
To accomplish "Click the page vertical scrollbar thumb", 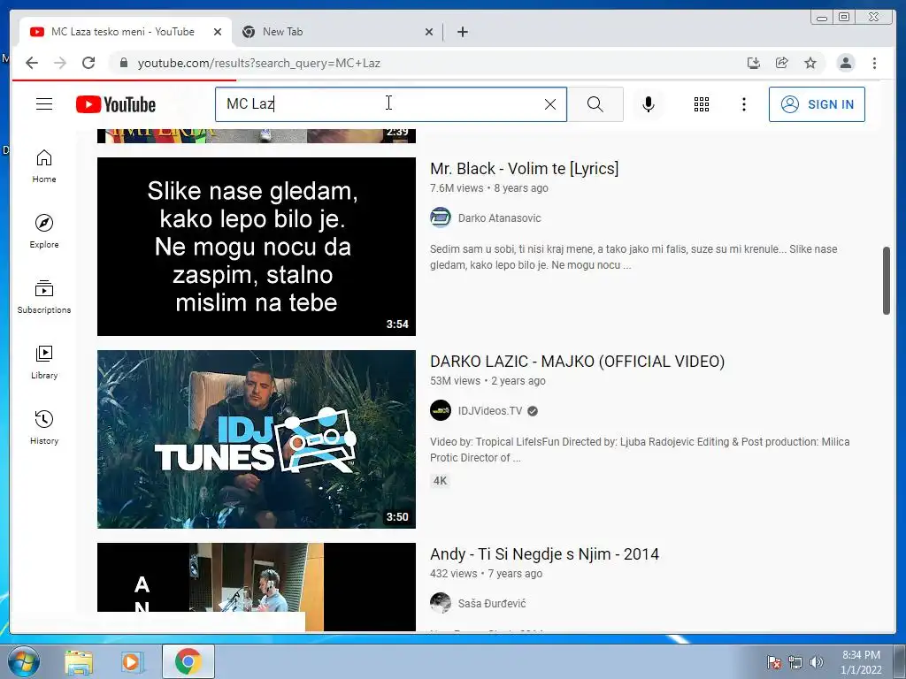I will point(886,280).
